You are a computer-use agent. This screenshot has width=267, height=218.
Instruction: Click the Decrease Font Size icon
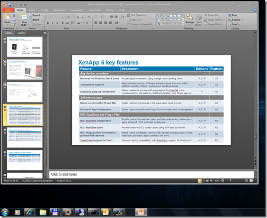point(82,17)
